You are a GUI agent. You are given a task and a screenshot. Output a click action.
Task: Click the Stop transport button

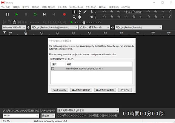26,14
